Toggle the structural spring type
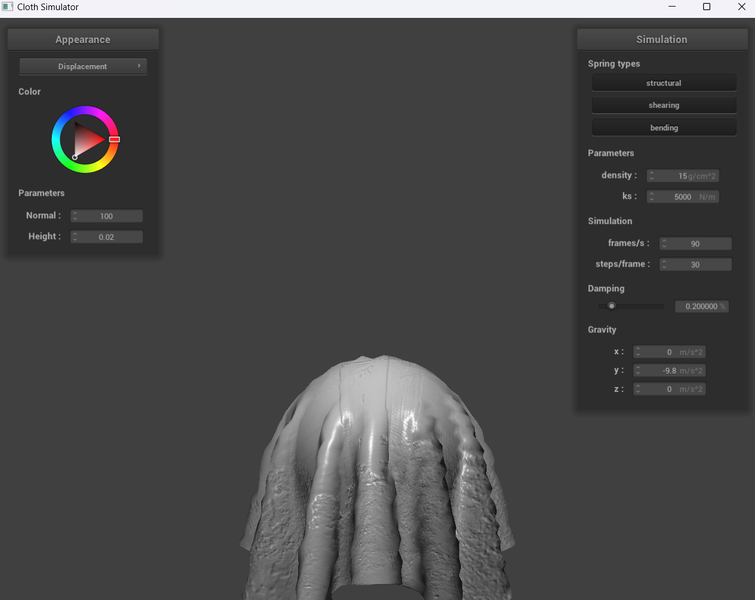Screen dimensions: 755x600 coord(664,83)
